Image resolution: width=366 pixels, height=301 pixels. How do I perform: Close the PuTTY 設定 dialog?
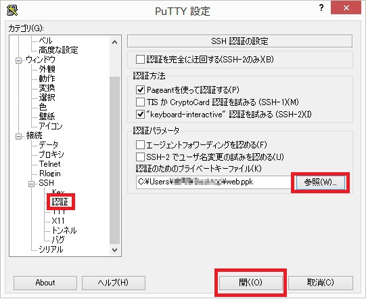coord(346,7)
